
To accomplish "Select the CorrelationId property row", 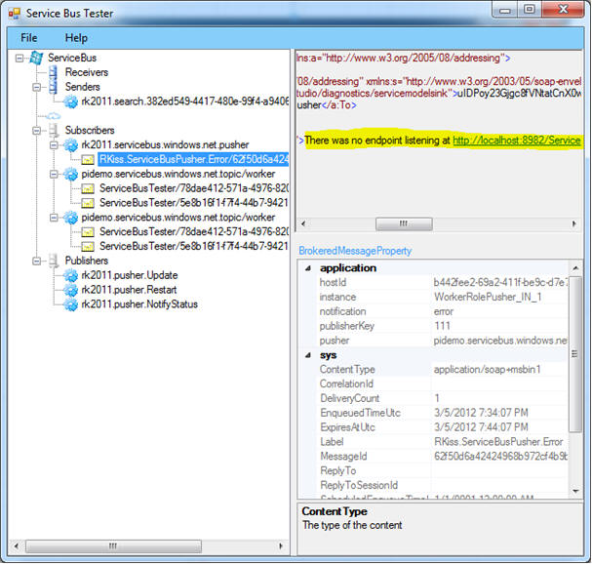I will coord(442,383).
